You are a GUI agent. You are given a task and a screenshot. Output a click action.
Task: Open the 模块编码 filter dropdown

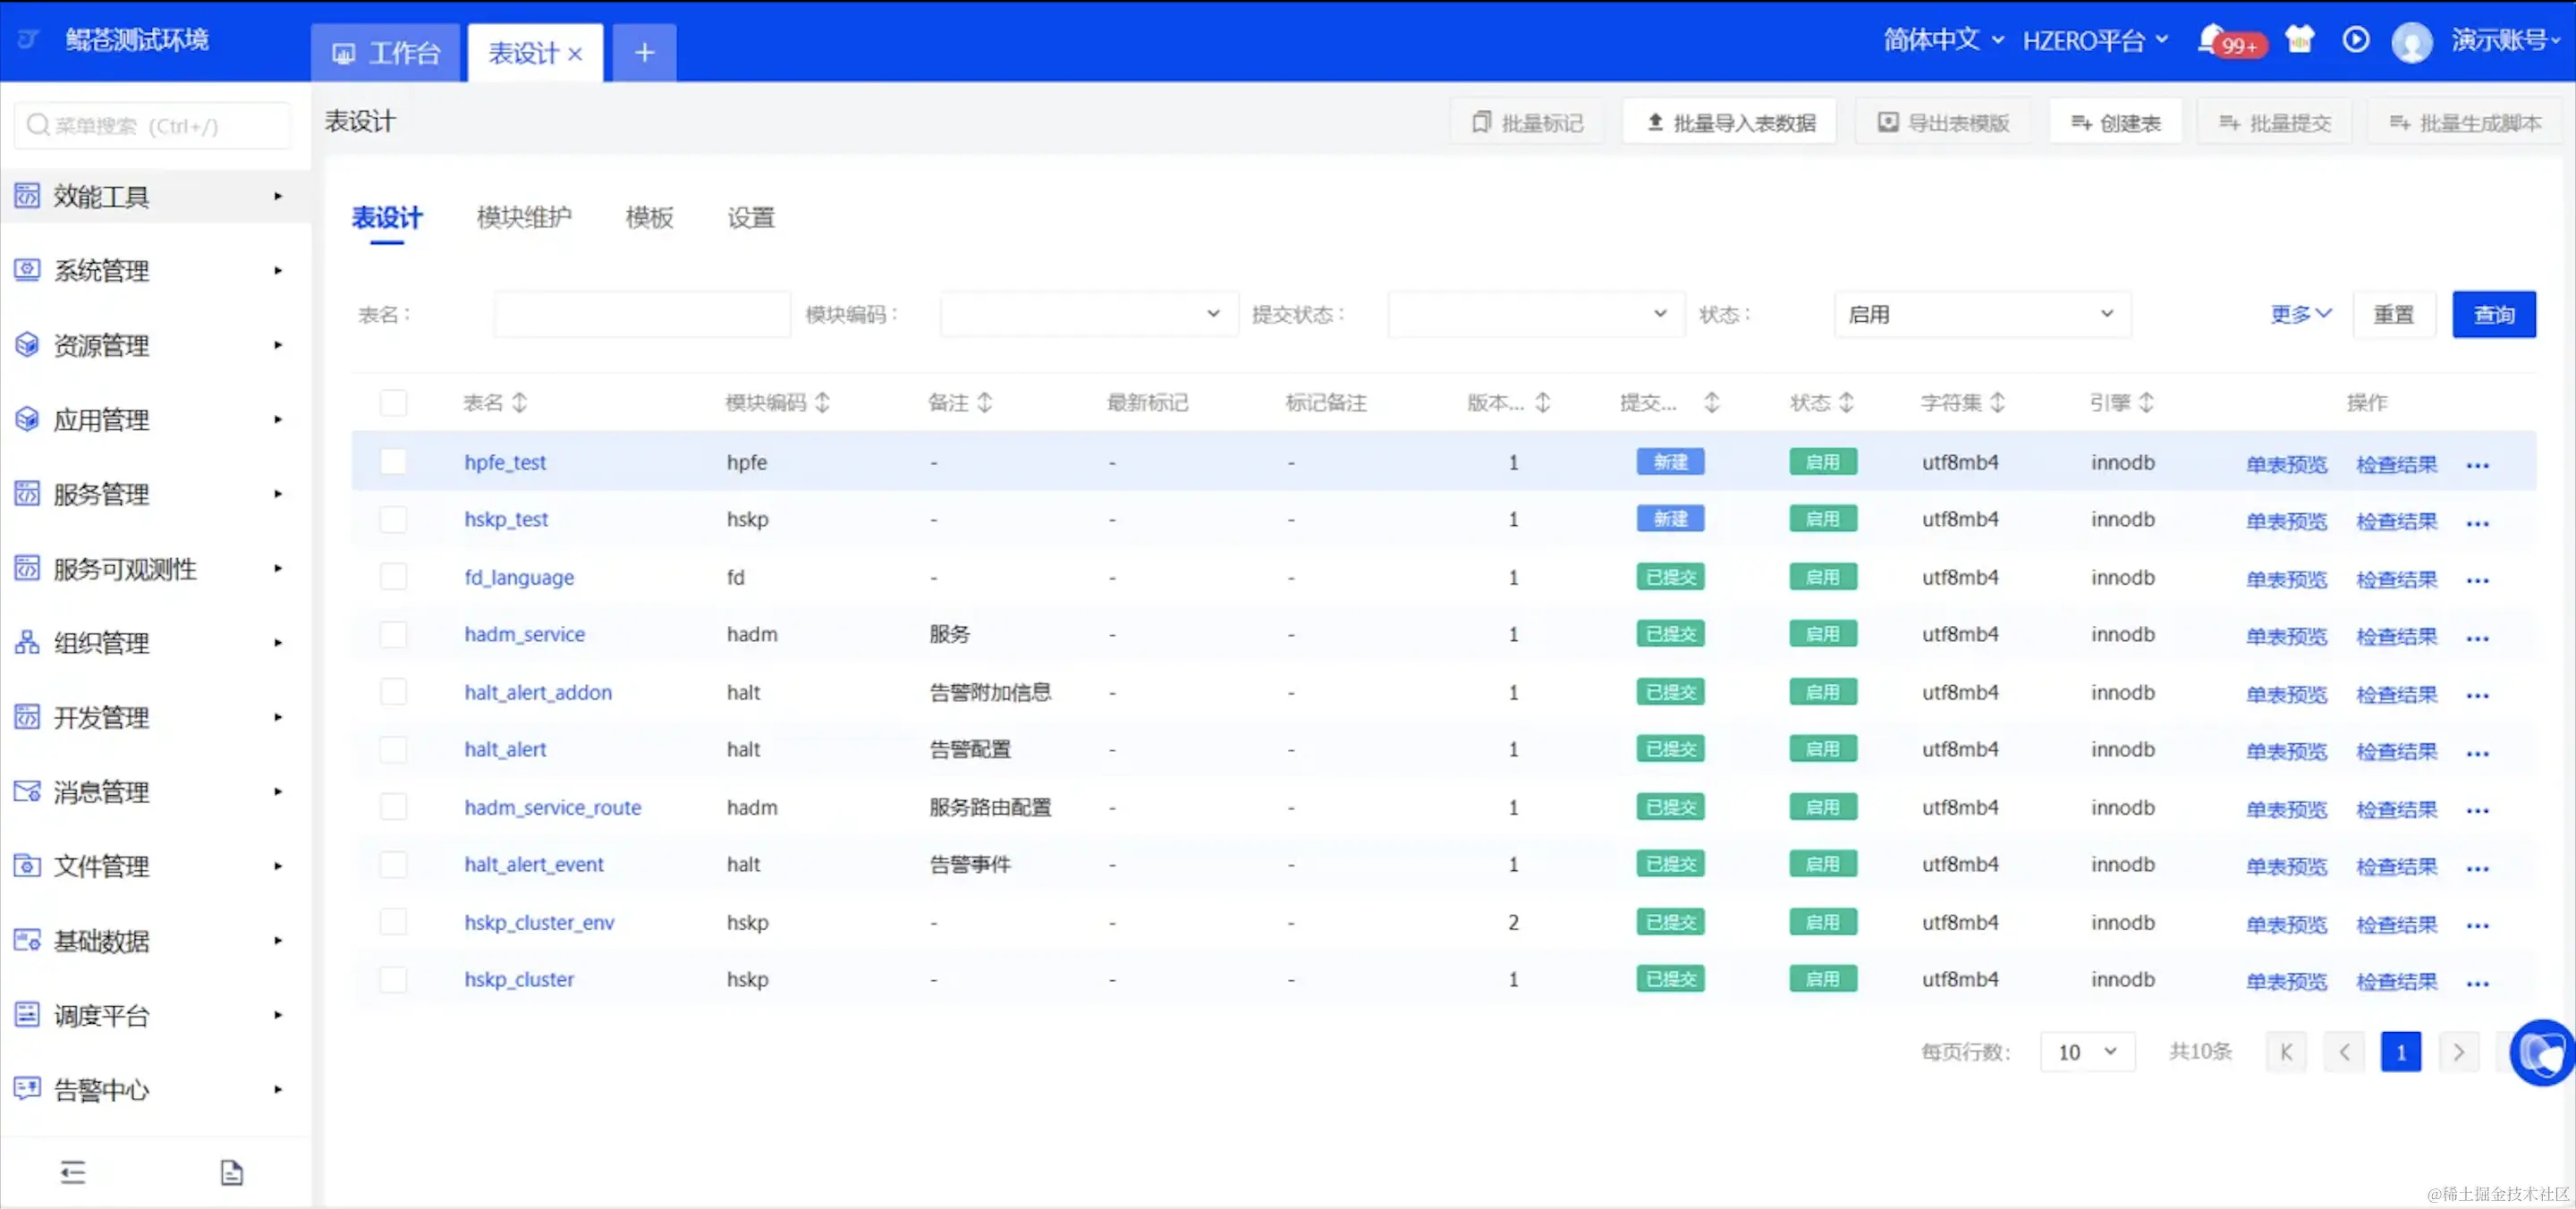1088,314
